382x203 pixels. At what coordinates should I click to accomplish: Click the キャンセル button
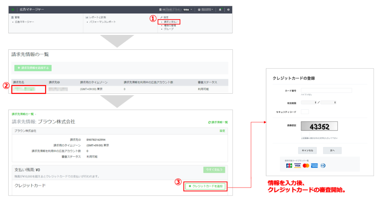307,150
